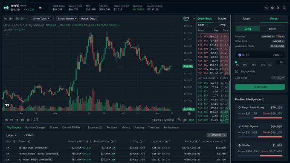The image size is (290, 163).
Task: Open the Market Data dropdown
Action: [x=89, y=18]
